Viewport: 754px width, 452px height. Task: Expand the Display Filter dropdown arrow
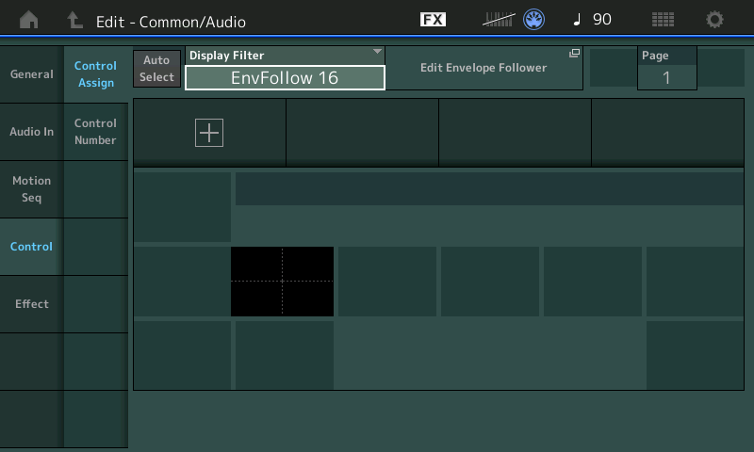click(x=377, y=52)
